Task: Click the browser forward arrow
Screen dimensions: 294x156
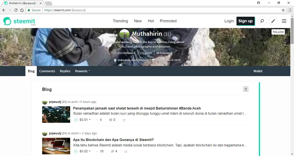Action: point(10,10)
